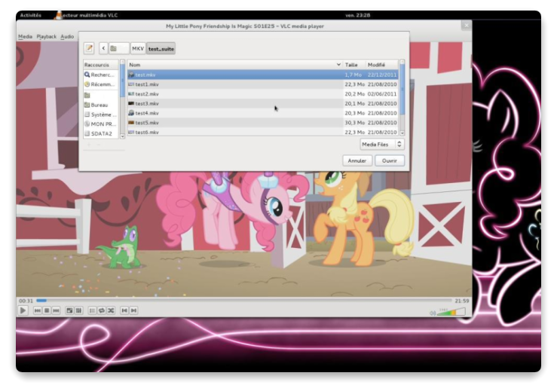
Task: Click the shortcuts scroll down arrow
Action: (123, 136)
